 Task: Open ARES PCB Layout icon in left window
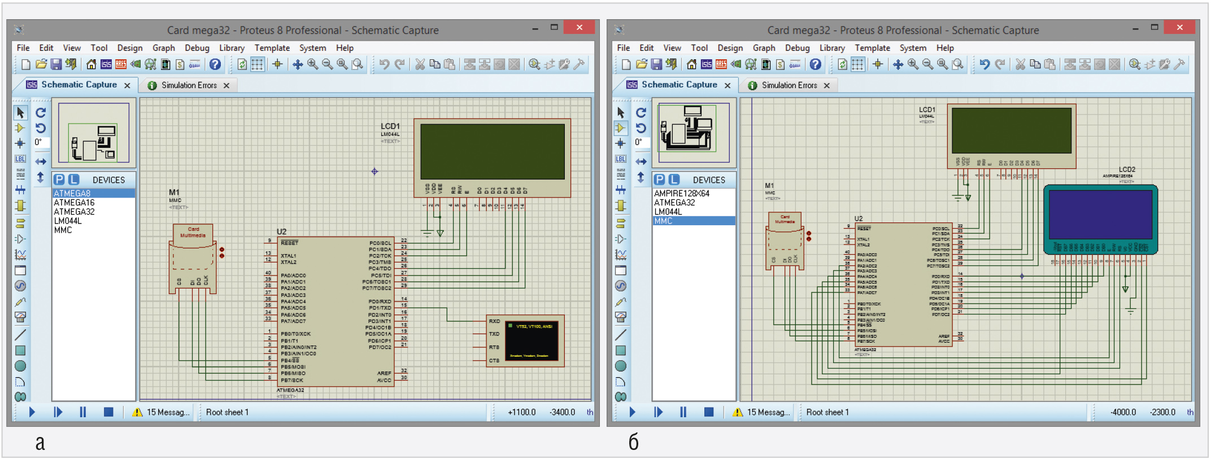tap(121, 64)
